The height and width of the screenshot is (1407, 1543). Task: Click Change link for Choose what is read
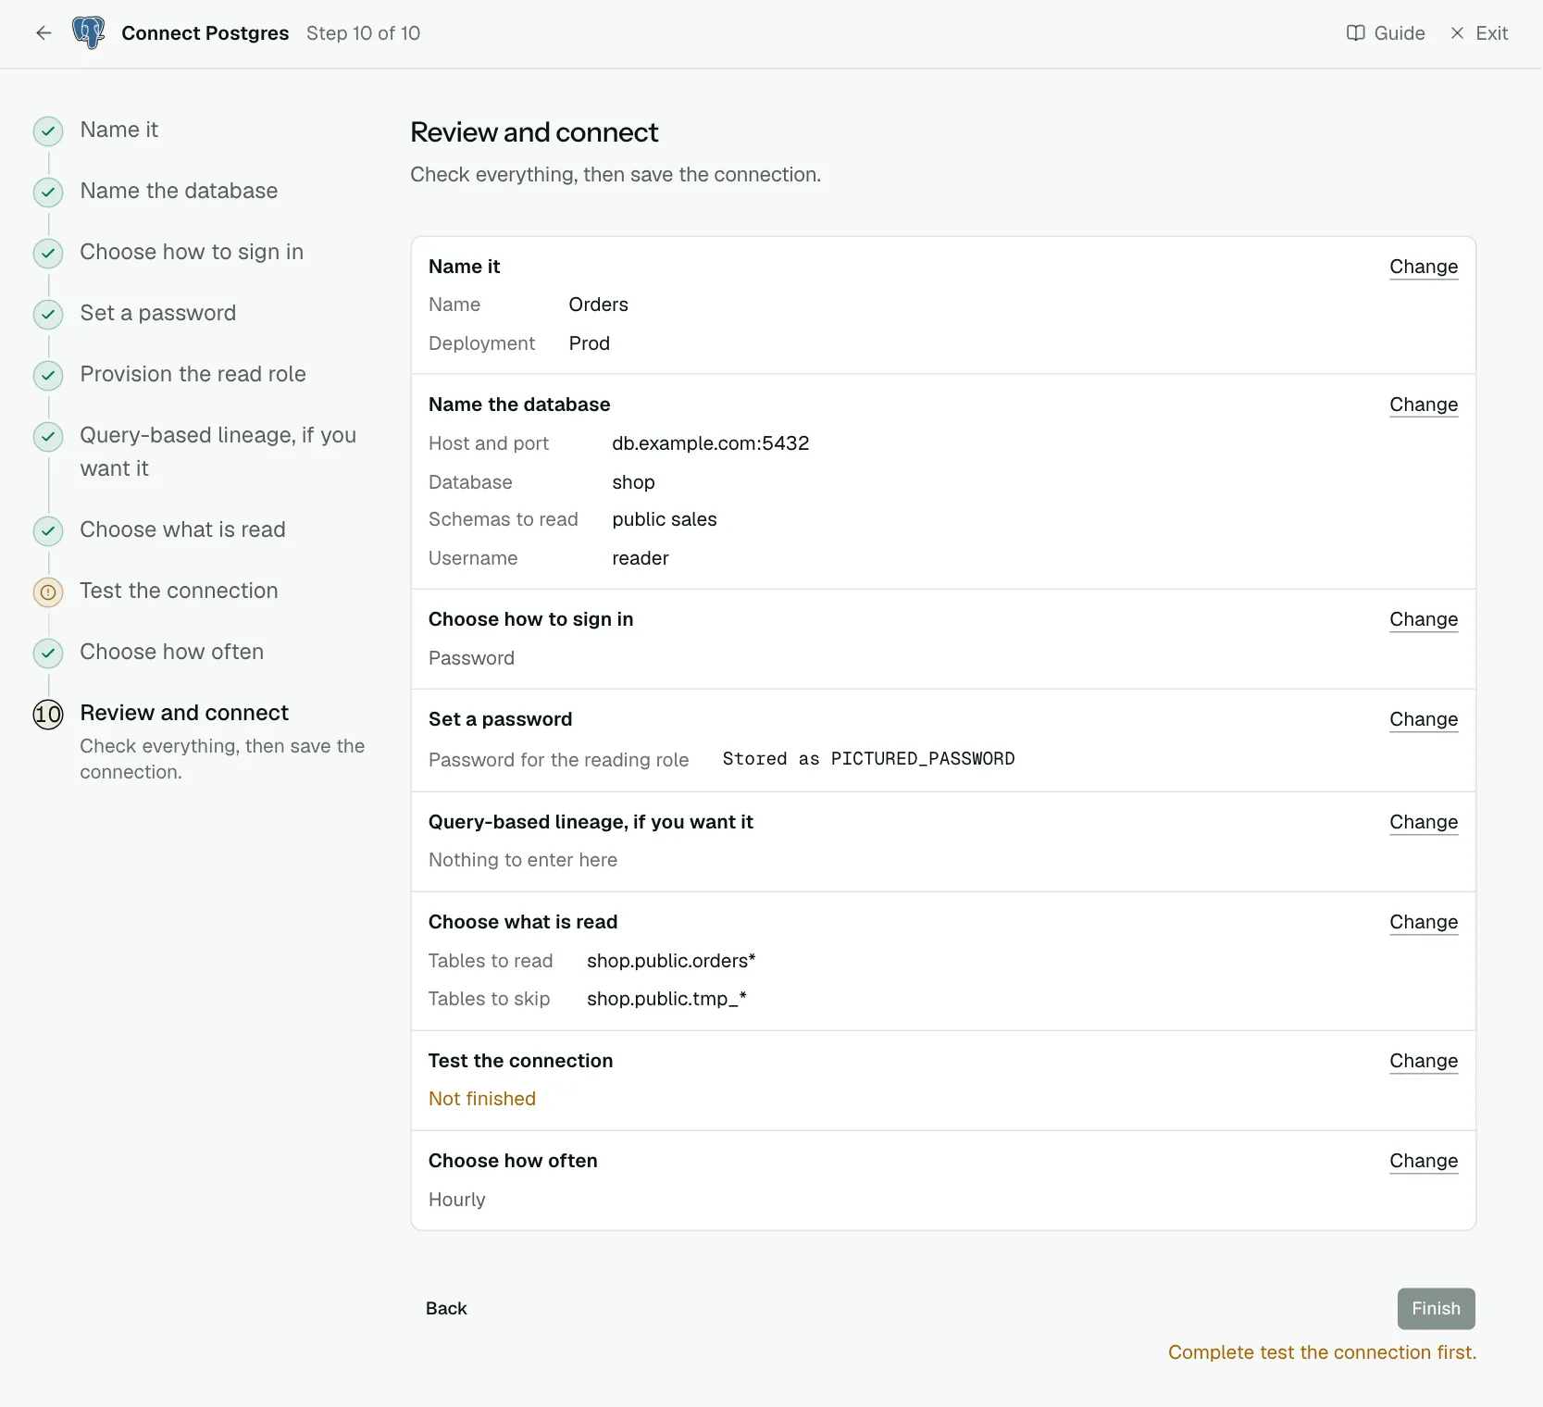[1424, 922]
